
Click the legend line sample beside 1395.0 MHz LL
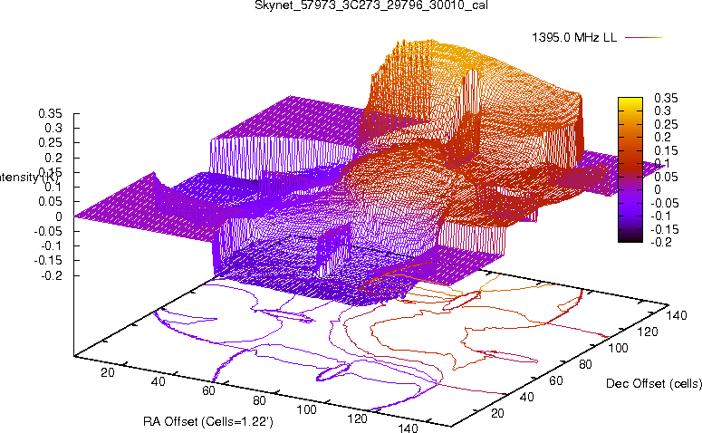(643, 38)
